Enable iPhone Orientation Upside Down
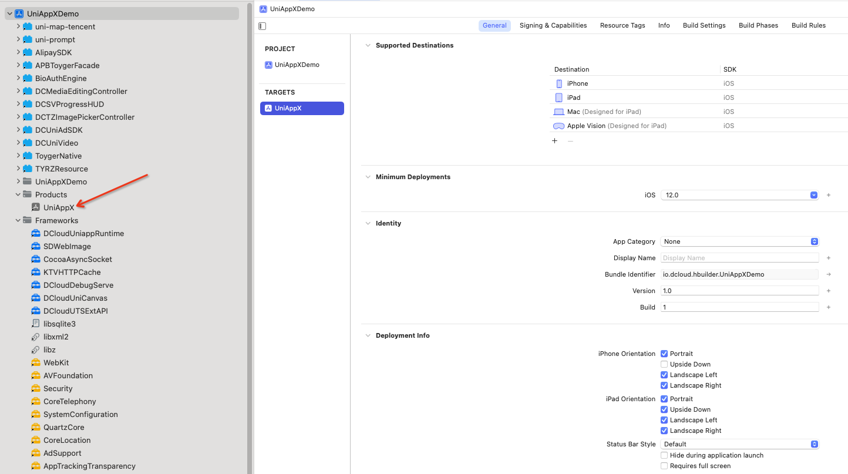848x474 pixels. pyautogui.click(x=664, y=364)
